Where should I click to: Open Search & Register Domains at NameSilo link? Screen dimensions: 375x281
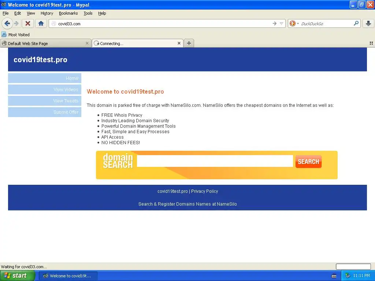point(187,204)
